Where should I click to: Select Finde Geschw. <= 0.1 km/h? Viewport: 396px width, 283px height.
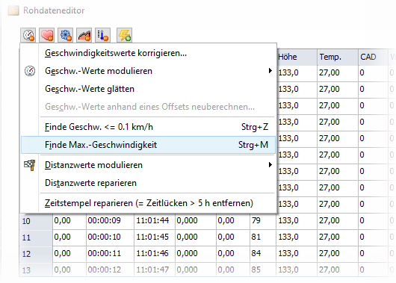coord(148,127)
